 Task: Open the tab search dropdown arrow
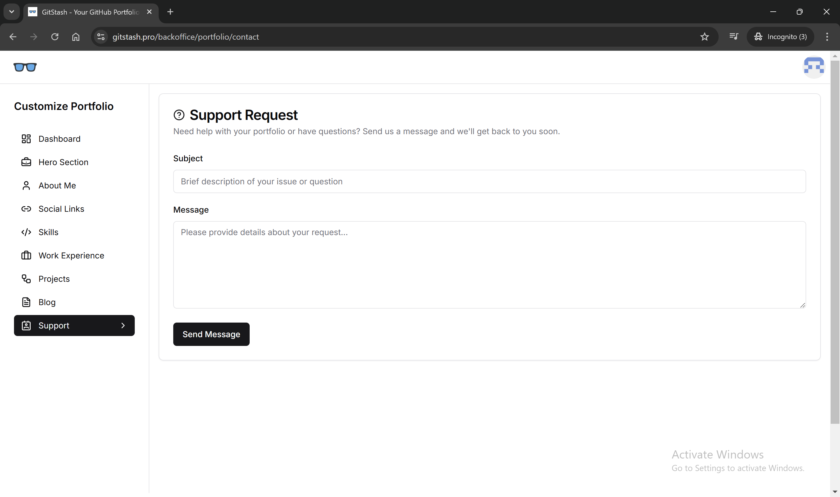click(x=11, y=12)
